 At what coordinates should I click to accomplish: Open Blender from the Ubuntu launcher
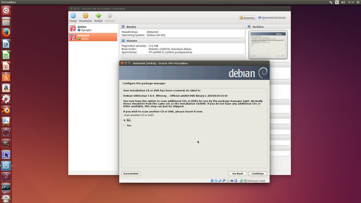pyautogui.click(x=6, y=110)
